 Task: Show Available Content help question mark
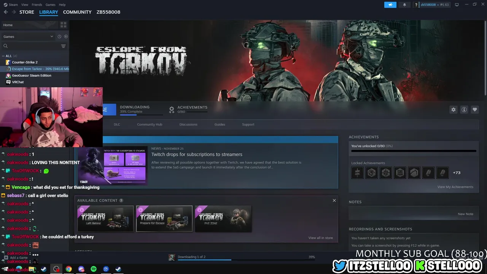click(x=121, y=201)
